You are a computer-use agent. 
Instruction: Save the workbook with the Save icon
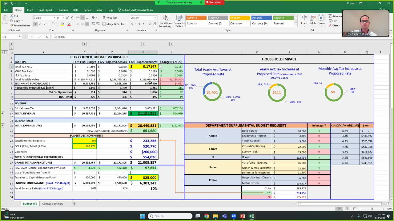coord(5,3)
